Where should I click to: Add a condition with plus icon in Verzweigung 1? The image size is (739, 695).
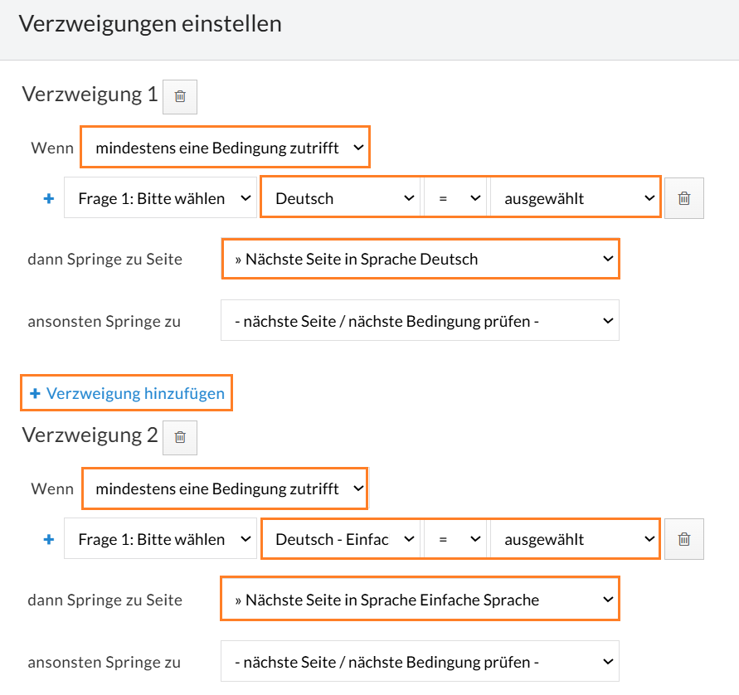(x=49, y=199)
